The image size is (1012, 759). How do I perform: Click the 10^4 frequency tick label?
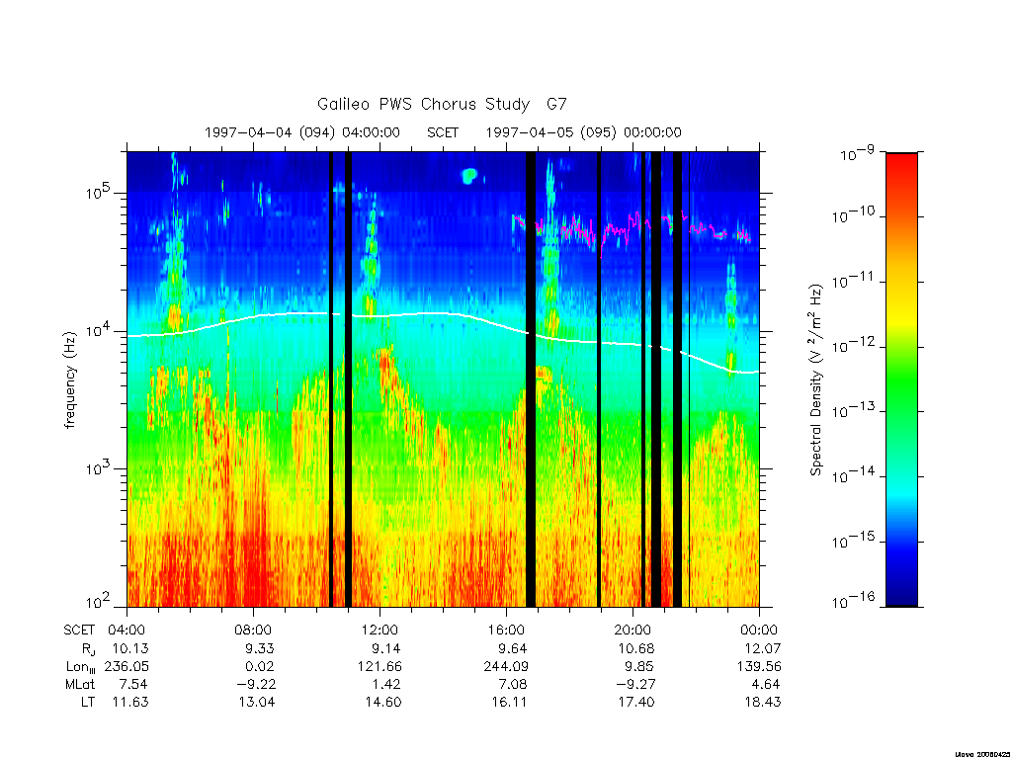click(98, 329)
